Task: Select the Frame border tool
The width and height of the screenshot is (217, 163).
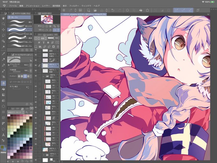Action: (3, 118)
